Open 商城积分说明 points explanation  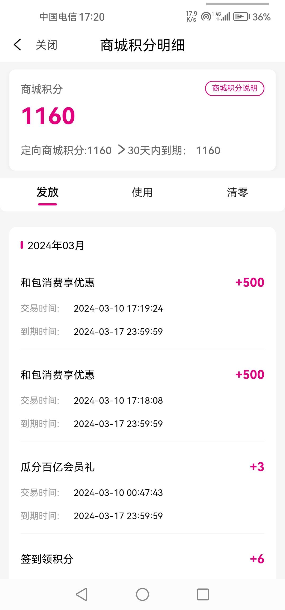point(235,88)
